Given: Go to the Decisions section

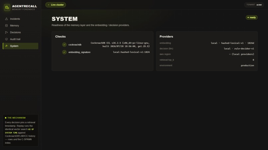Looking at the screenshot, I should (21, 32).
